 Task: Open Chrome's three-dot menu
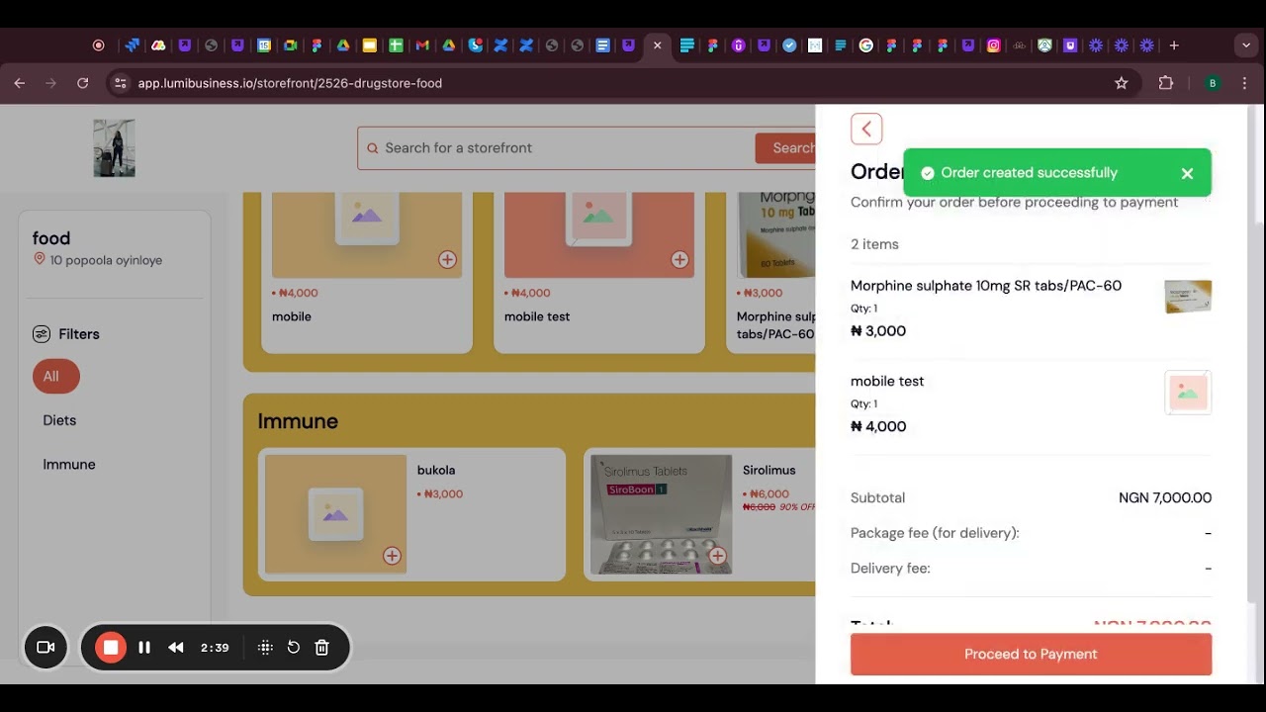click(1245, 83)
